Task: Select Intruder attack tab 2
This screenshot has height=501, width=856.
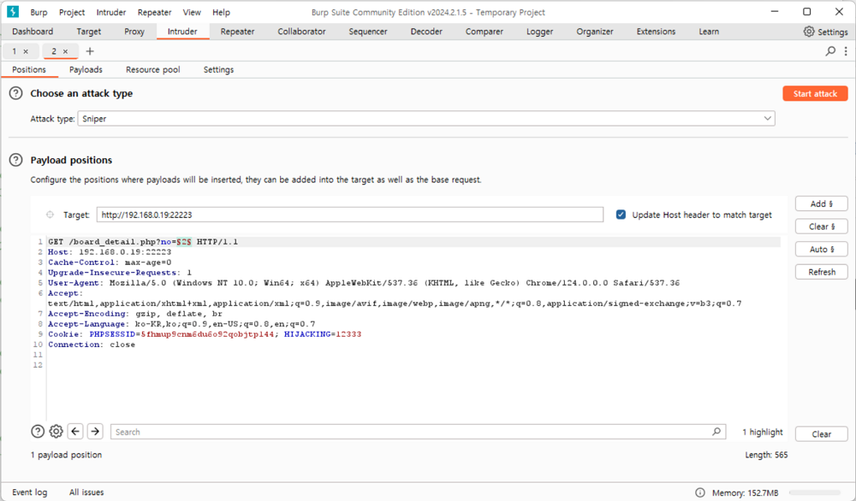Action: click(53, 51)
